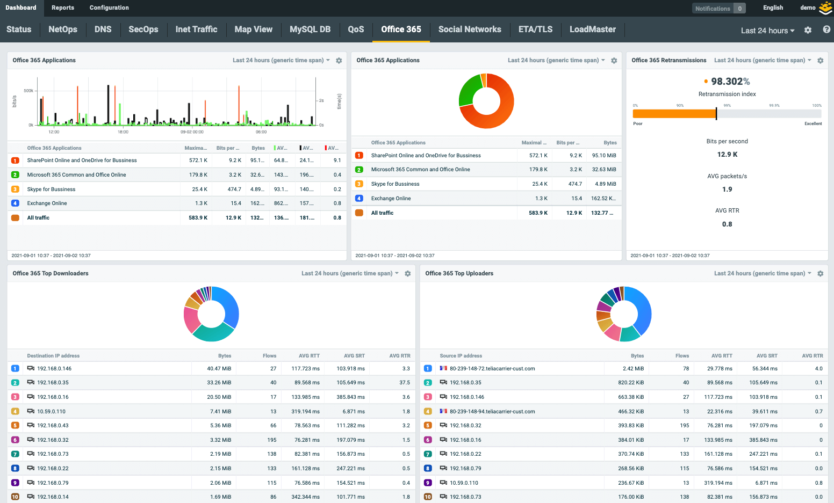This screenshot has height=503, width=834.
Task: Open settings gear in Office 365 Retransmissions panel
Action: click(x=820, y=61)
